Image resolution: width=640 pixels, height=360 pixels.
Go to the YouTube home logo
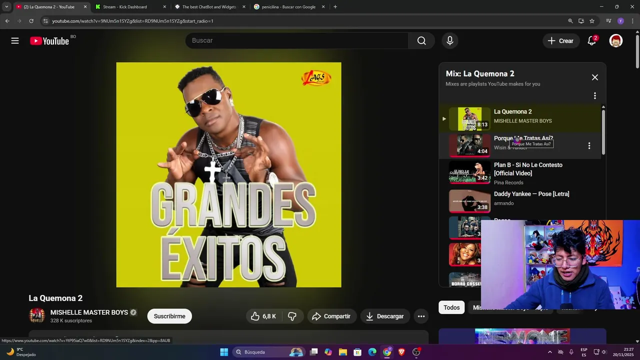pyautogui.click(x=49, y=41)
